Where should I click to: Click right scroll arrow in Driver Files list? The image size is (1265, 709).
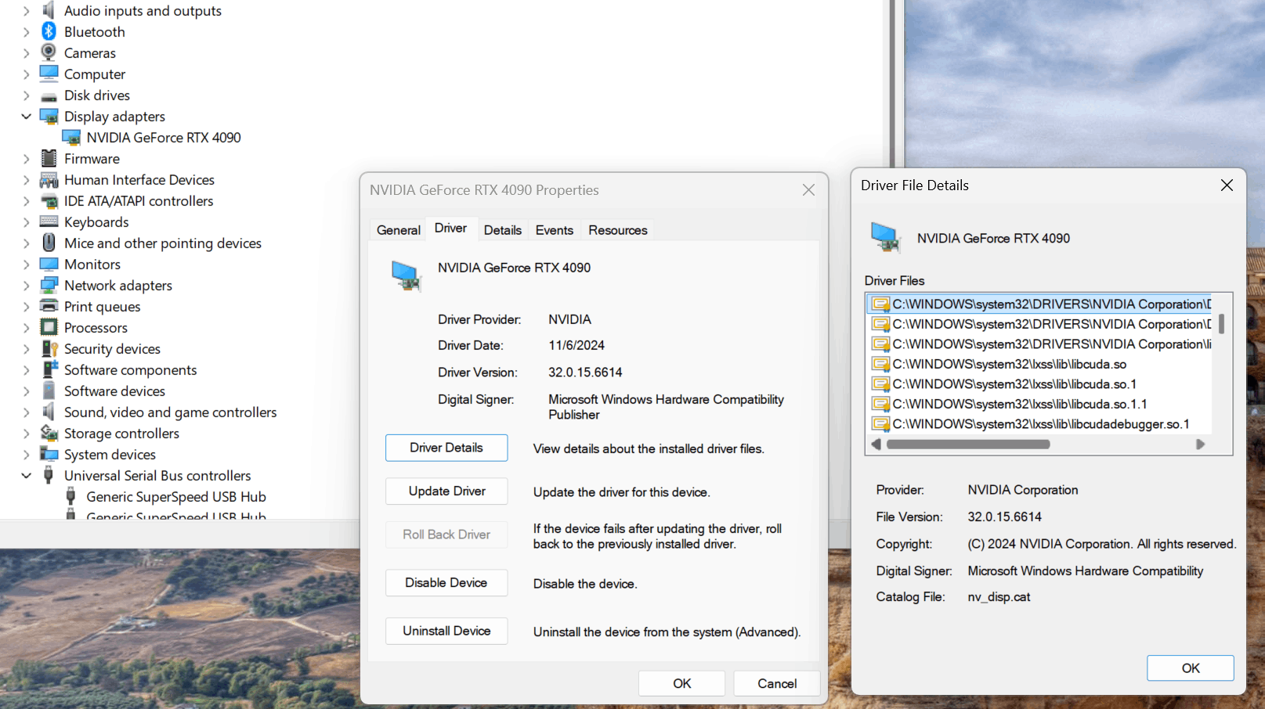point(1200,444)
